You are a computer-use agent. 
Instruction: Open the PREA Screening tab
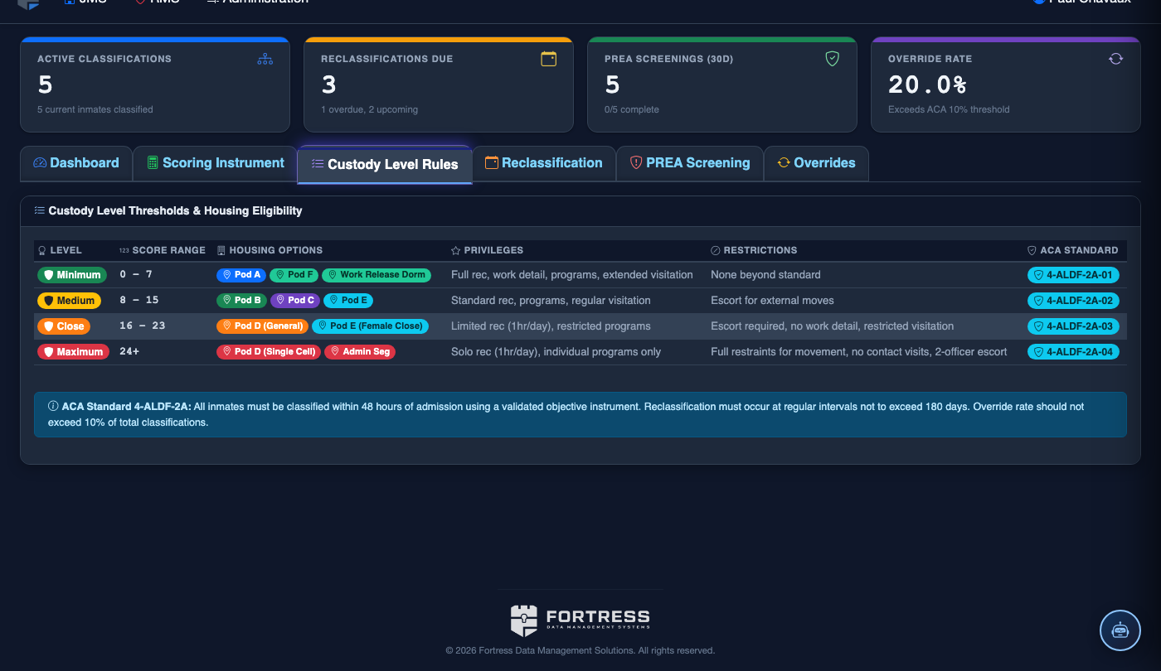click(x=690, y=163)
